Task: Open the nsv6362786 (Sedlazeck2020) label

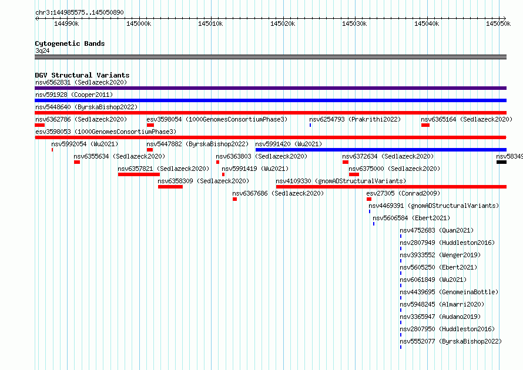Action: click(x=81, y=119)
